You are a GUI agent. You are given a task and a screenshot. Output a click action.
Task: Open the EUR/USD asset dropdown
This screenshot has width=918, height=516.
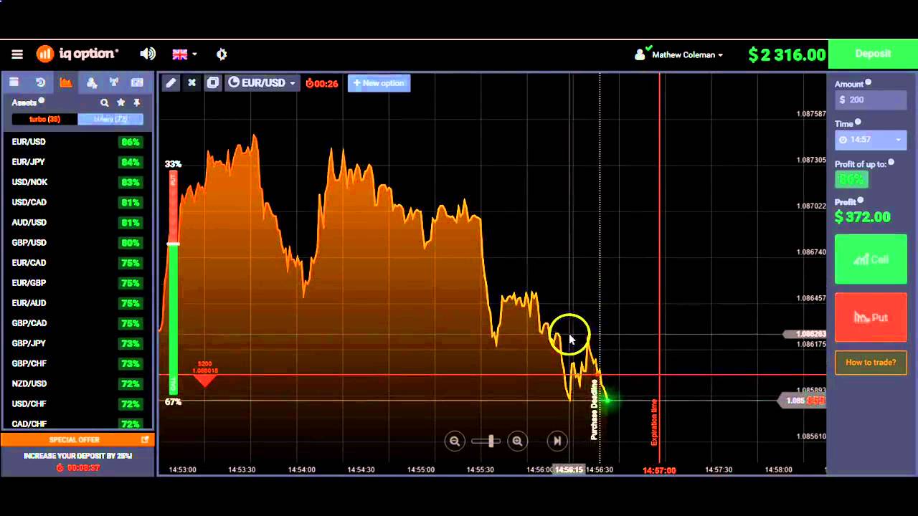click(x=262, y=83)
